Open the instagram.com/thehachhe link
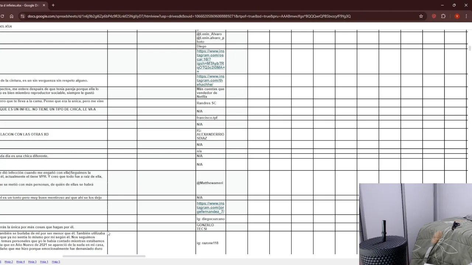This screenshot has width=472, height=265. (x=210, y=81)
